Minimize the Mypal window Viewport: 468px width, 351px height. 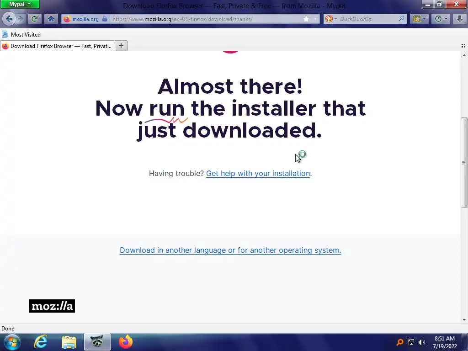427,4
